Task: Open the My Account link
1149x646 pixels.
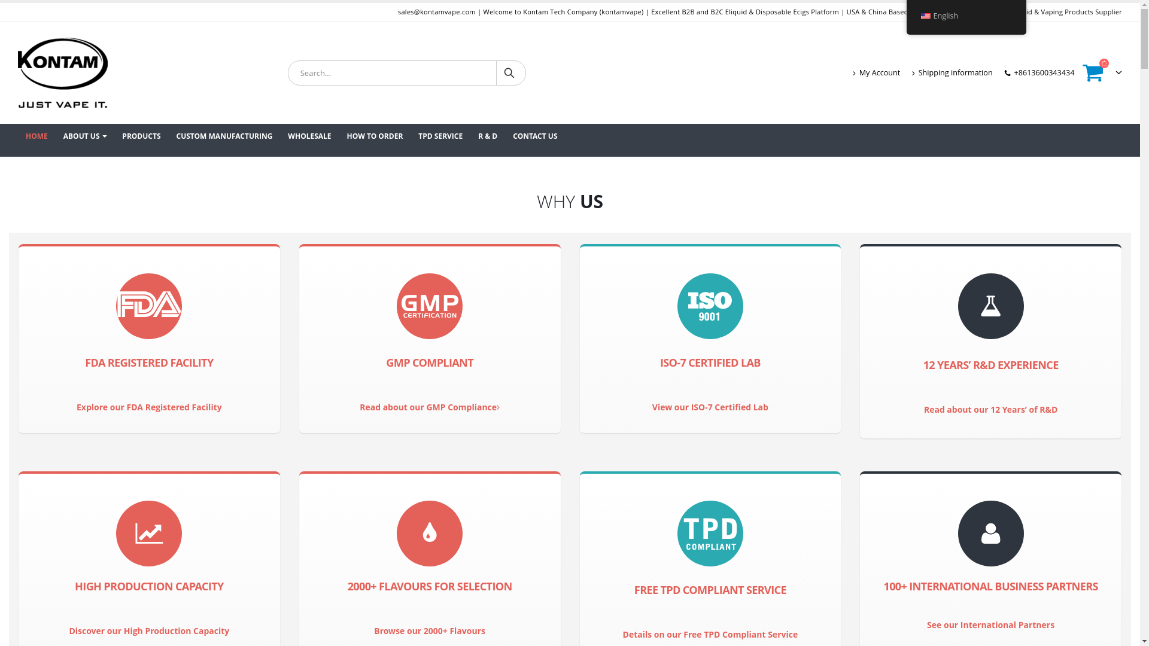Action: tap(877, 73)
